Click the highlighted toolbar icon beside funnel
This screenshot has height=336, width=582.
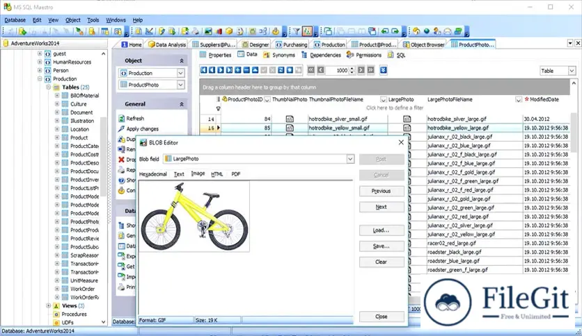click(307, 31)
